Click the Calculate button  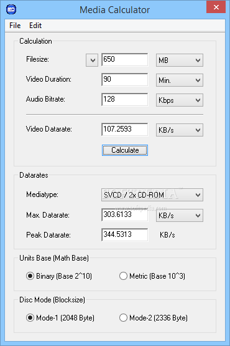[x=125, y=150]
